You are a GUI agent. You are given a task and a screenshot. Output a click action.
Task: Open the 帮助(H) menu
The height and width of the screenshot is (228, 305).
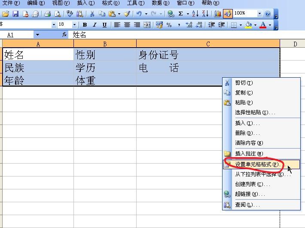click(x=210, y=3)
